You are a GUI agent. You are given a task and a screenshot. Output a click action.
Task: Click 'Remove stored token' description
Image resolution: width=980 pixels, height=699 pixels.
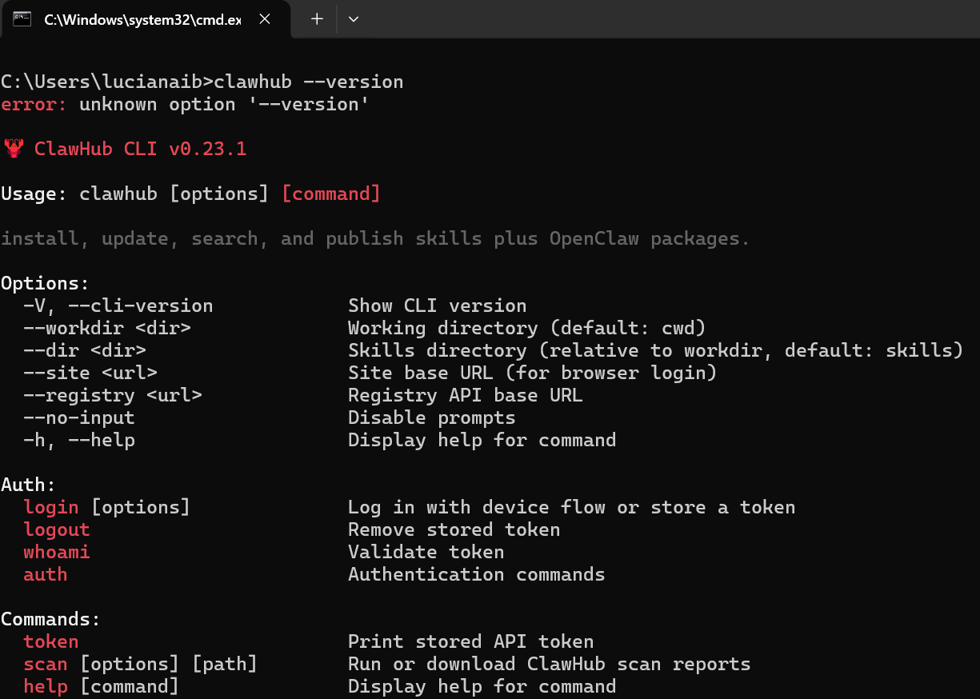pos(454,529)
